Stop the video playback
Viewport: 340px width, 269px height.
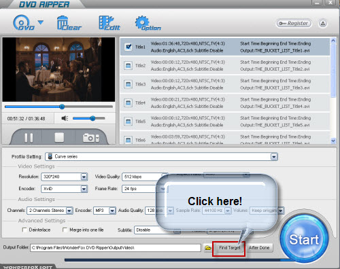point(59,137)
